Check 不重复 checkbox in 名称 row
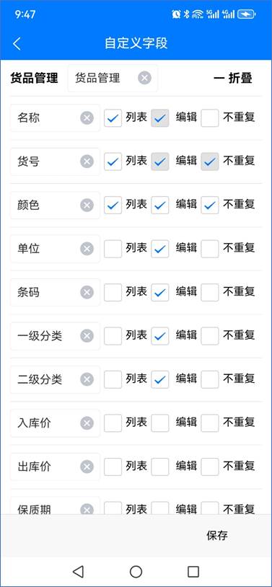Screen dimensions: 272x587 [210, 118]
